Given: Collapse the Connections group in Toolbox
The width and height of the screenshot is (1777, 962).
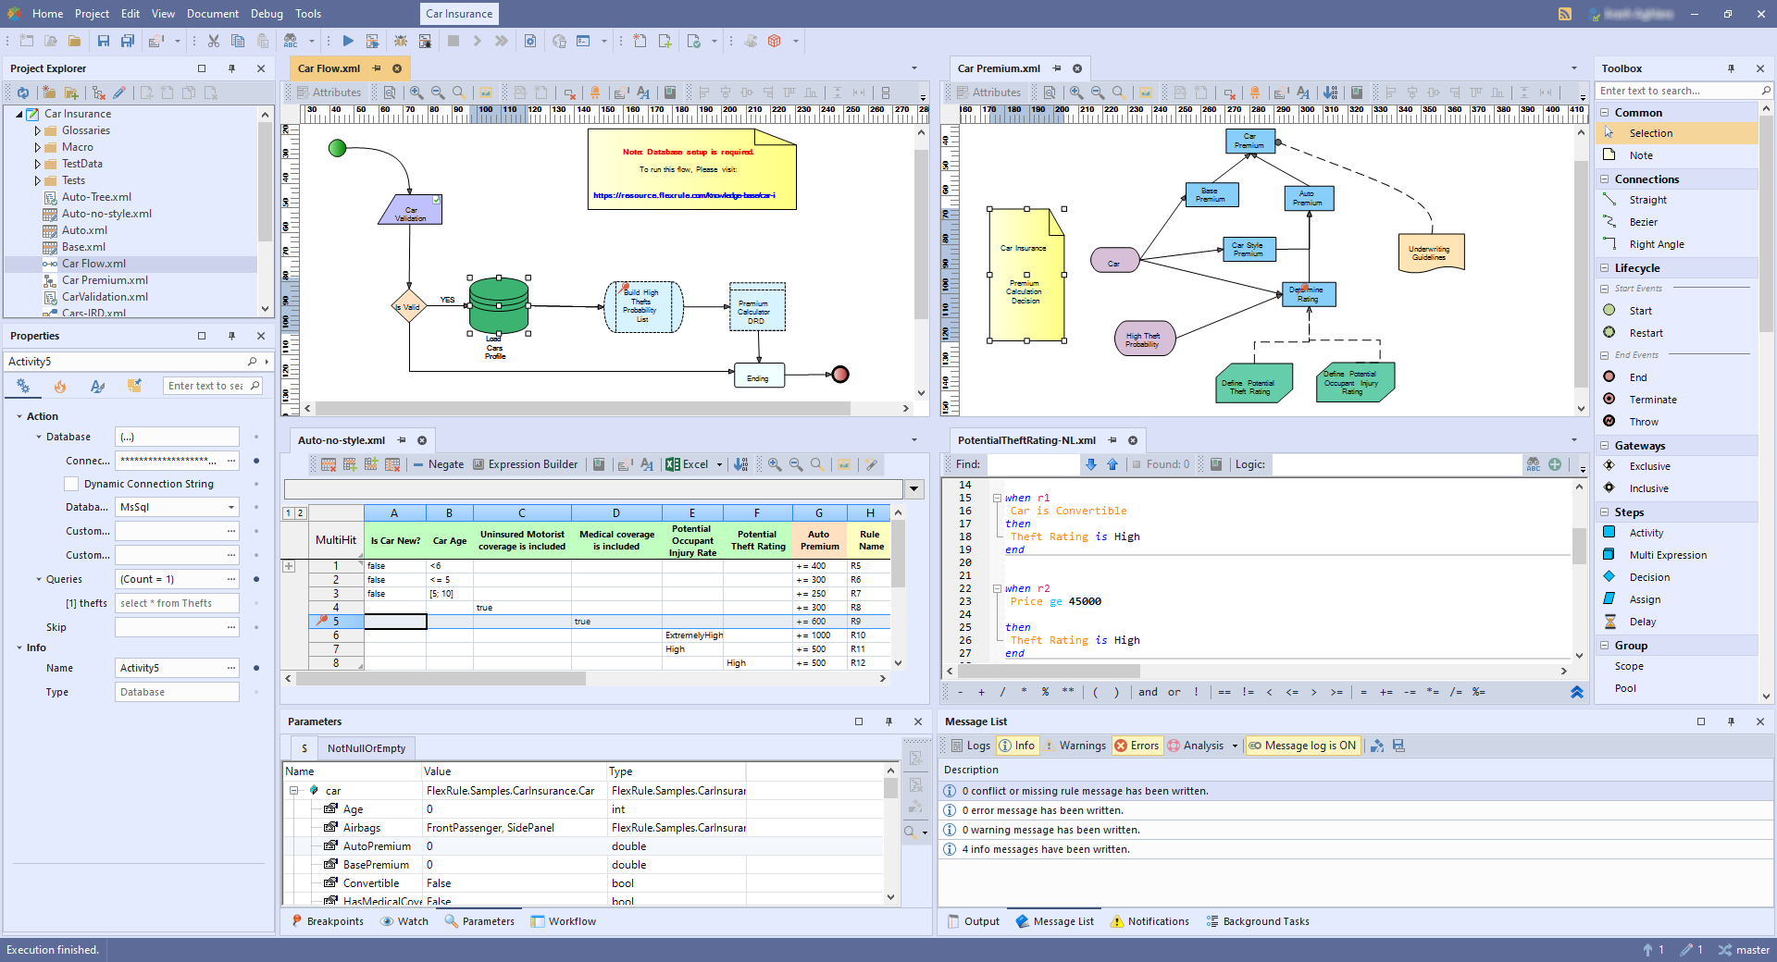Looking at the screenshot, I should [x=1605, y=179].
